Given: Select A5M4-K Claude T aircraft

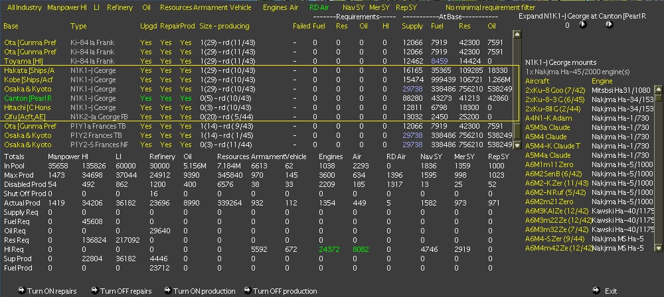Looking at the screenshot, I should tap(552, 146).
